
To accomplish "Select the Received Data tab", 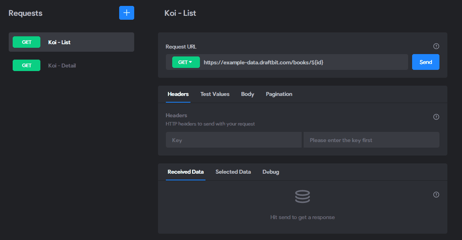I will pos(186,172).
